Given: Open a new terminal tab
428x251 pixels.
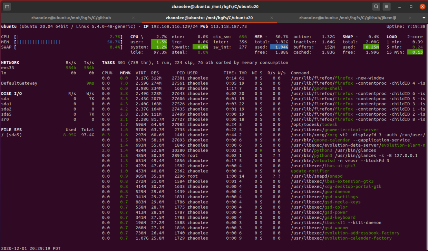Looking at the screenshot, I should click(7, 6).
